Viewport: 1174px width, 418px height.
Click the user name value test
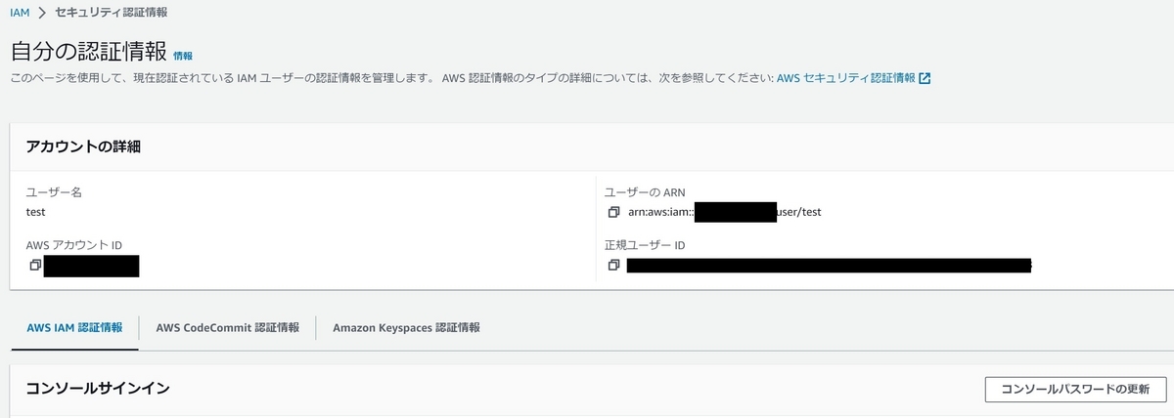[36, 212]
